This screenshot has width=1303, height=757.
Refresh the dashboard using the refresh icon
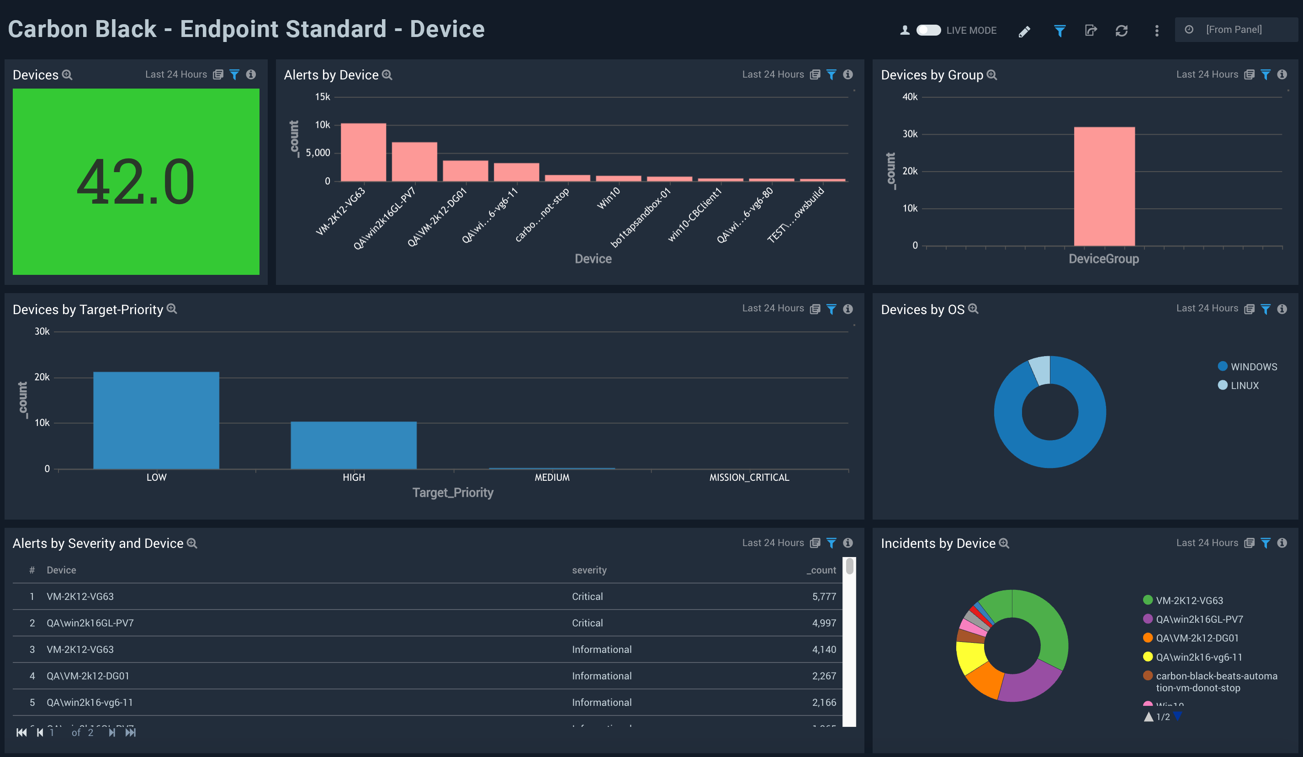[x=1122, y=31]
